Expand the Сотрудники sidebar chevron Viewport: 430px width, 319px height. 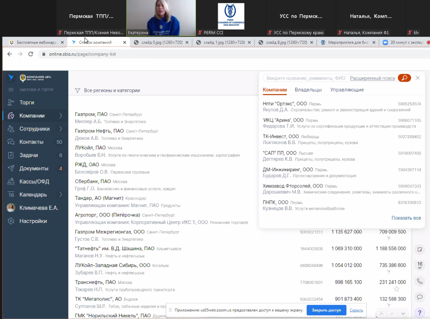[60, 129]
